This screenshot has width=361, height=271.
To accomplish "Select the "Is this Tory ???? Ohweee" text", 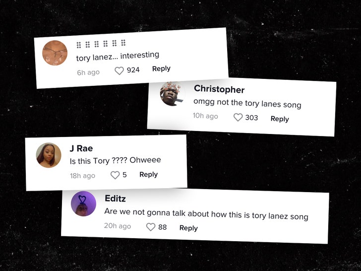I will click(116, 160).
